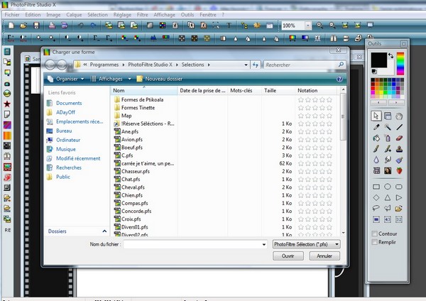
Task: Open the zoom 100% dropdown
Action: [x=308, y=26]
